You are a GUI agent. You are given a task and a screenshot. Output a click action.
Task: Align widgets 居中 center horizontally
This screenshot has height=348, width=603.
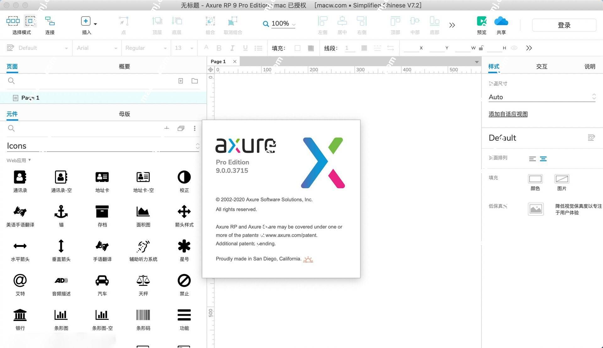tap(342, 21)
